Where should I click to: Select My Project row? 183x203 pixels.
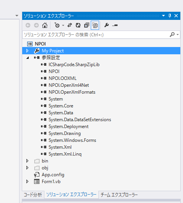tap(101, 51)
